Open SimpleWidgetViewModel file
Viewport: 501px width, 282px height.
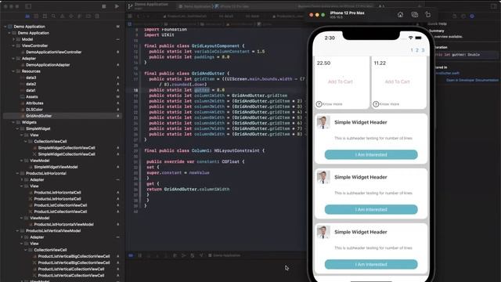coord(56,167)
